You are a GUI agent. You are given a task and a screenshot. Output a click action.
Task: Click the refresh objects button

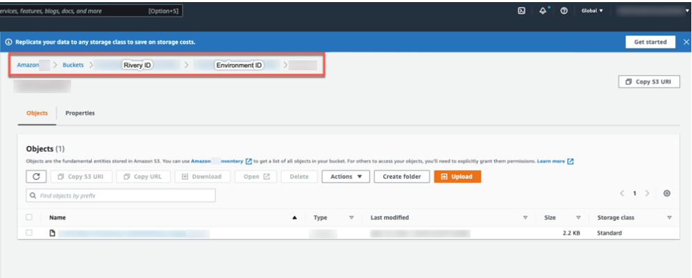coord(36,177)
